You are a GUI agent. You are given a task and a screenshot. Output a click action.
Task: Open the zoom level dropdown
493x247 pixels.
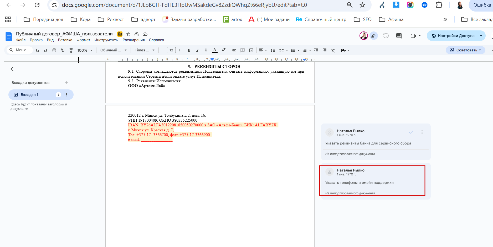click(x=85, y=50)
